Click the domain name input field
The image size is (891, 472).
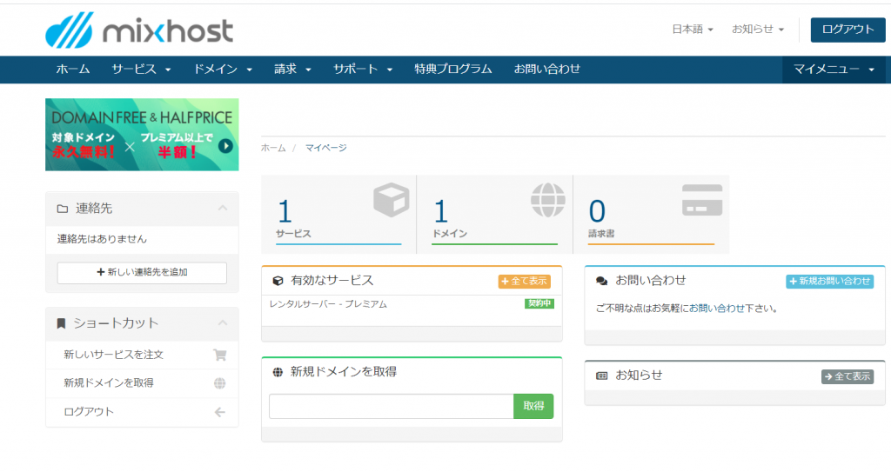pyautogui.click(x=391, y=406)
